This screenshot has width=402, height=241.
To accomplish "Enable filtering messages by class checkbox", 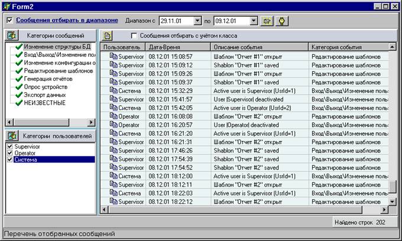I will [134, 35].
